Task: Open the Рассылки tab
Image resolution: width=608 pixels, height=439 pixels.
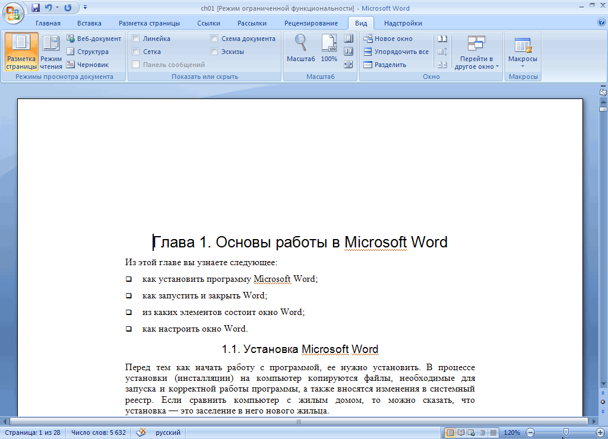Action: 252,23
